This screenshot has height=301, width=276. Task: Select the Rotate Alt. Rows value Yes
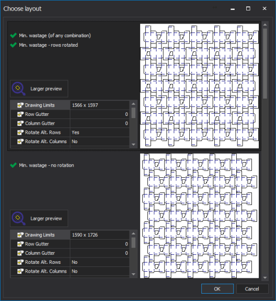[100, 133]
